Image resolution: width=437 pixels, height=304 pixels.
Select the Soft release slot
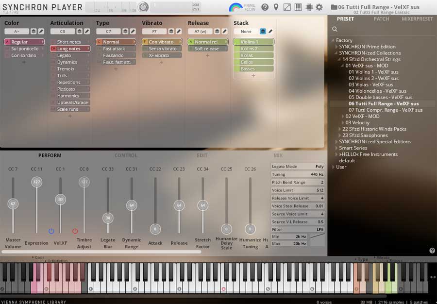click(x=208, y=49)
